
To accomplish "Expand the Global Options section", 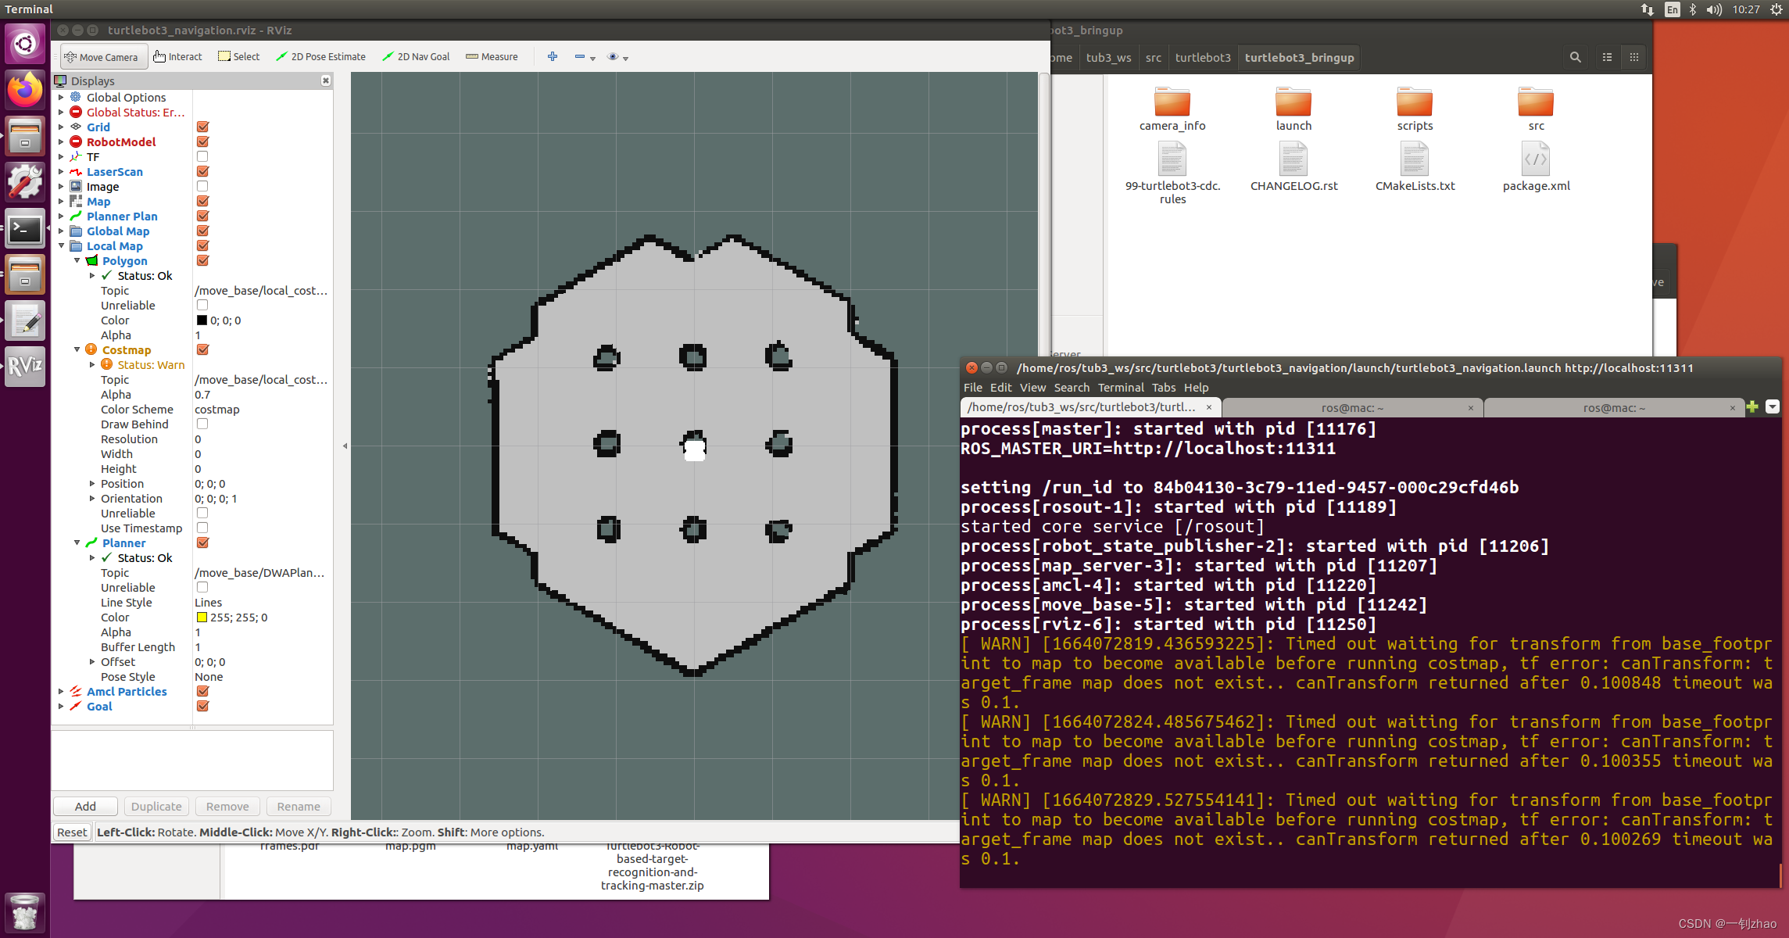I will click(x=61, y=97).
